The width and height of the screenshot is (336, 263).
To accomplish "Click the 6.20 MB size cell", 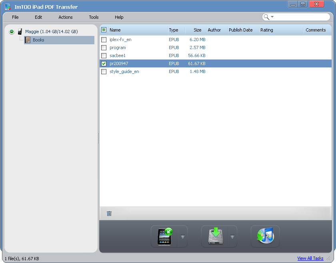I will (197, 40).
